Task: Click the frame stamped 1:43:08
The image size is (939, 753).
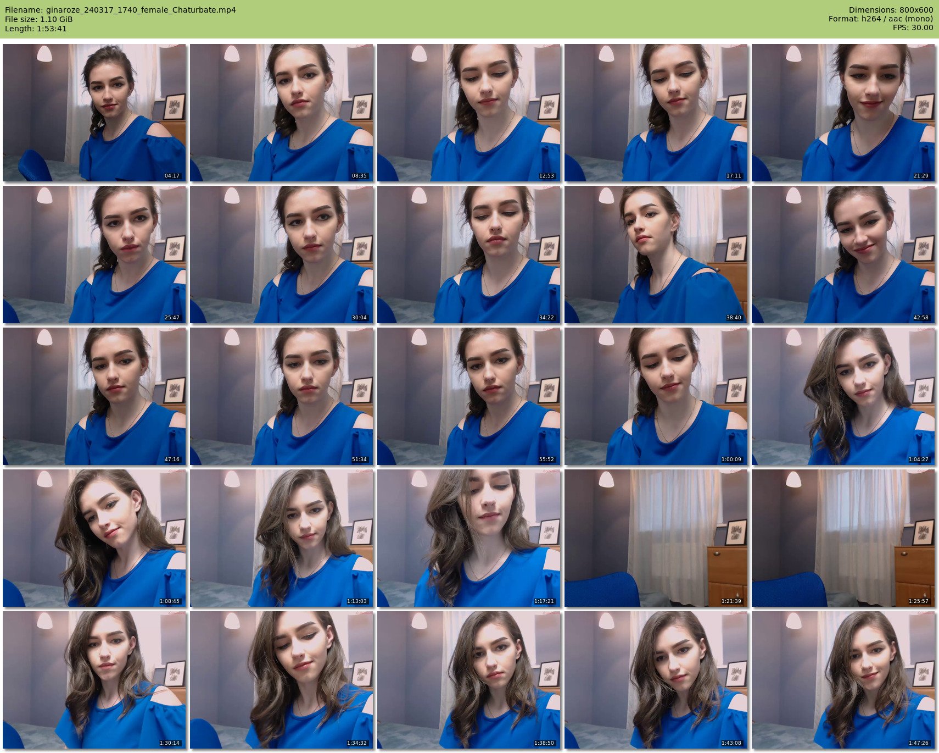Action: point(656,680)
